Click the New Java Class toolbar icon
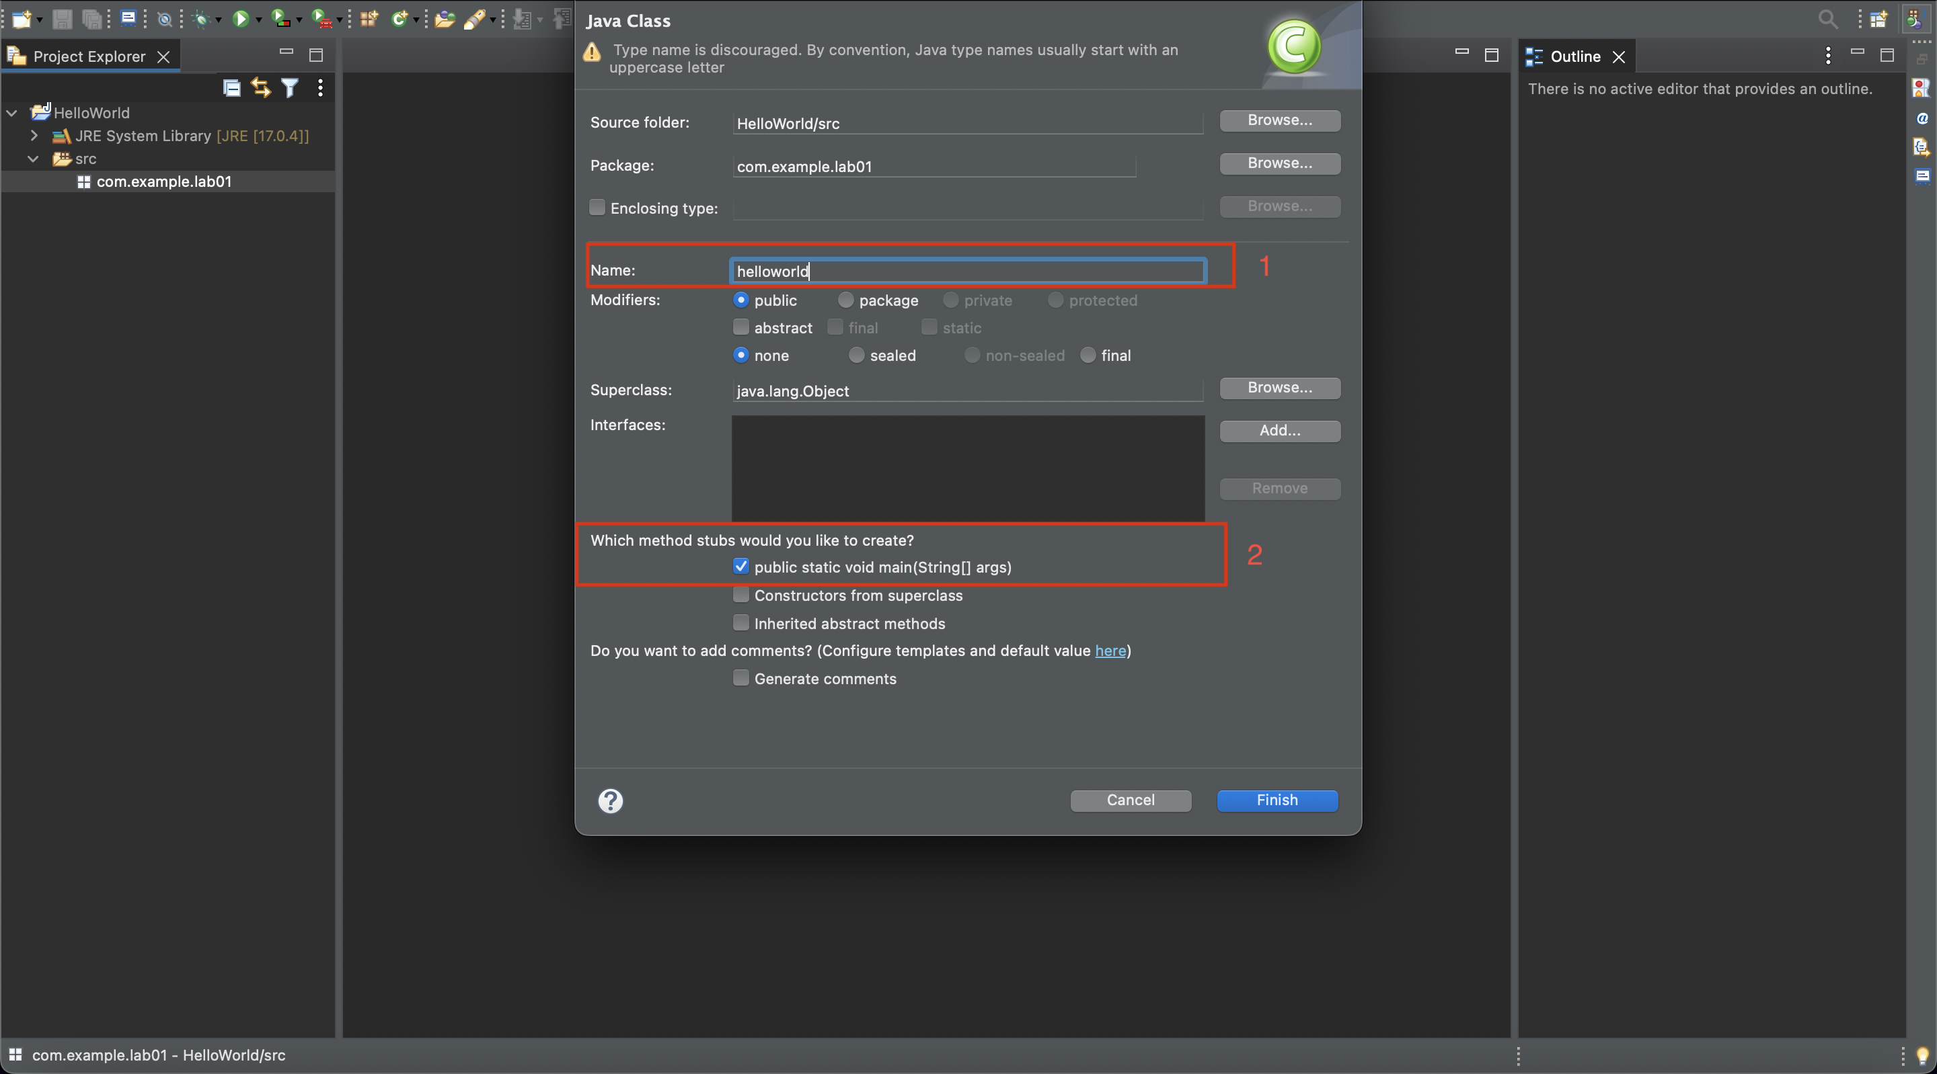The image size is (1937, 1074). click(x=399, y=19)
